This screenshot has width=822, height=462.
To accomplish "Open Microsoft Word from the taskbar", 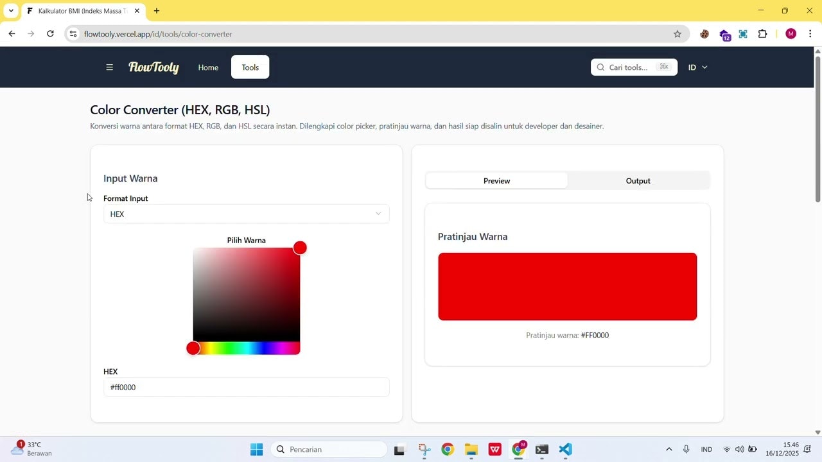I will click(494, 449).
